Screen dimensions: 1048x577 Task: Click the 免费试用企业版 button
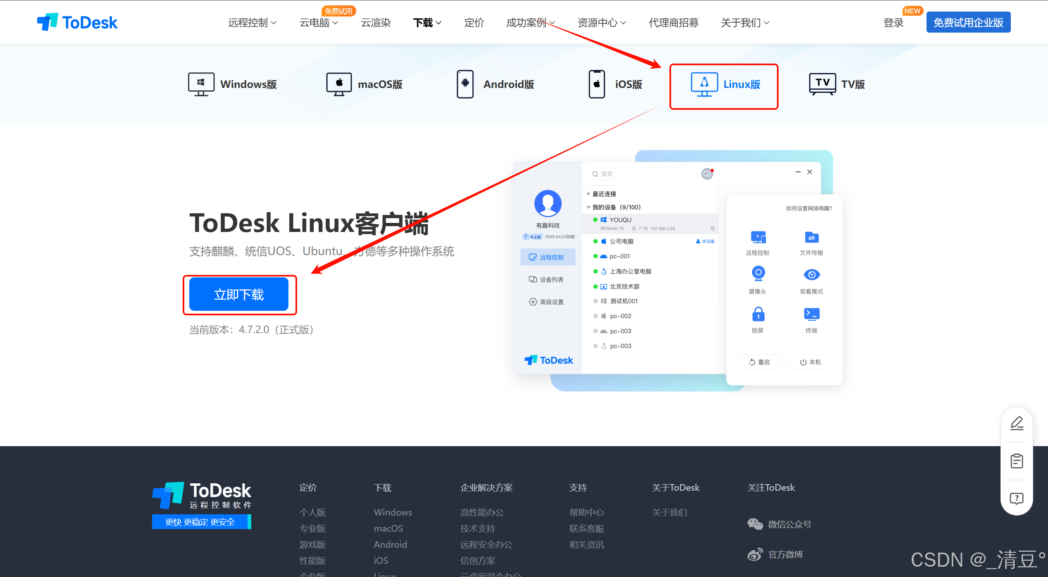(968, 23)
